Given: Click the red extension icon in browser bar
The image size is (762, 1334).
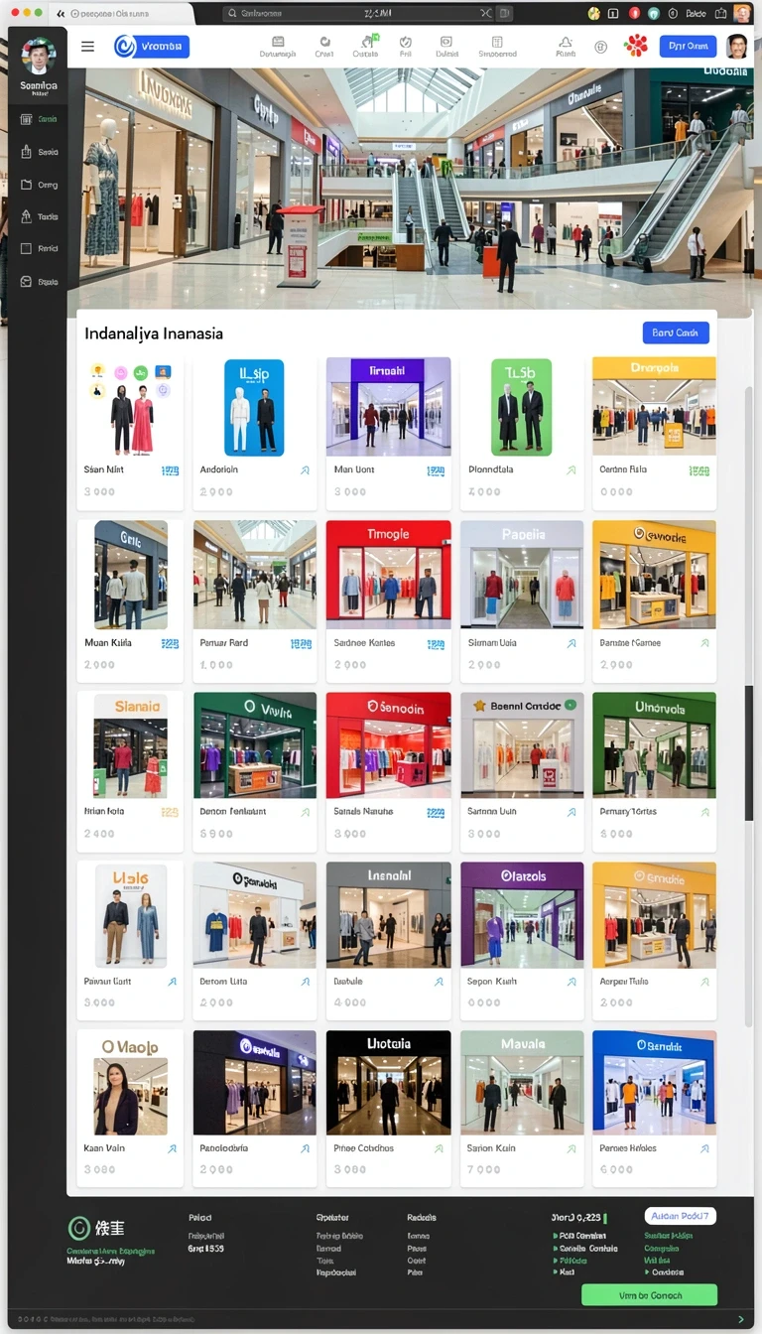Looking at the screenshot, I should tap(634, 14).
